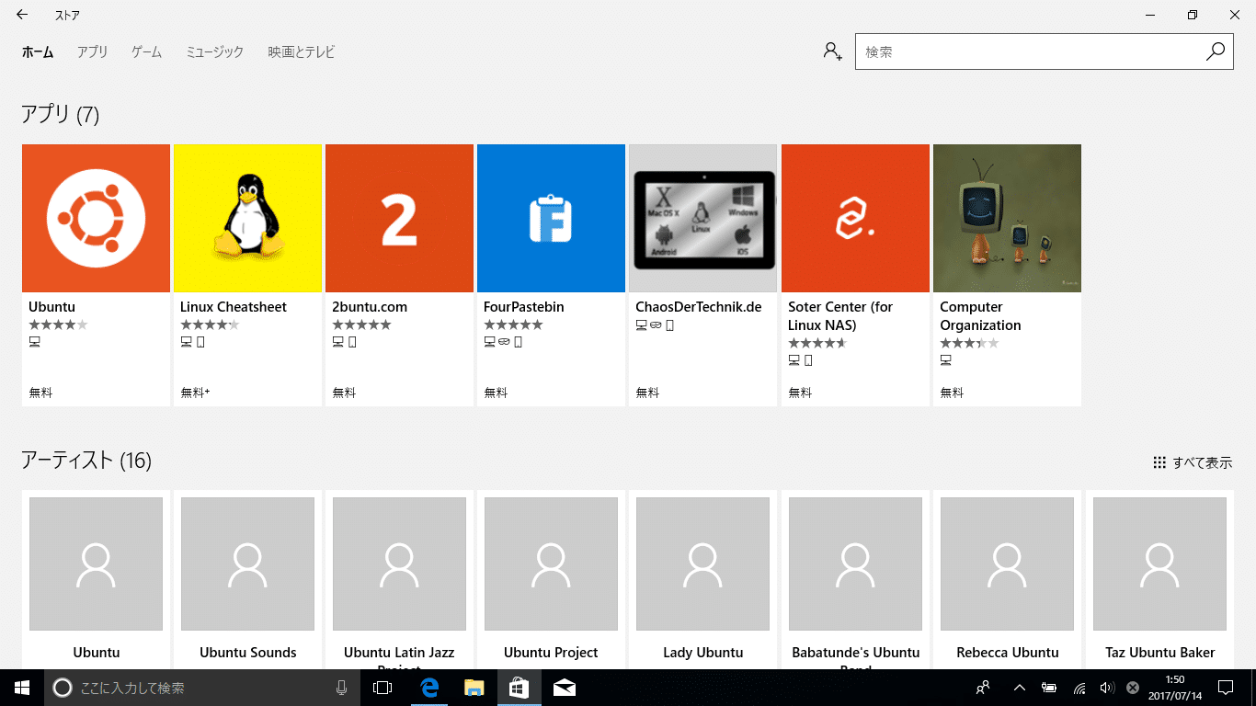Click the Store icon in taskbar
1256x706 pixels.
[519, 688]
